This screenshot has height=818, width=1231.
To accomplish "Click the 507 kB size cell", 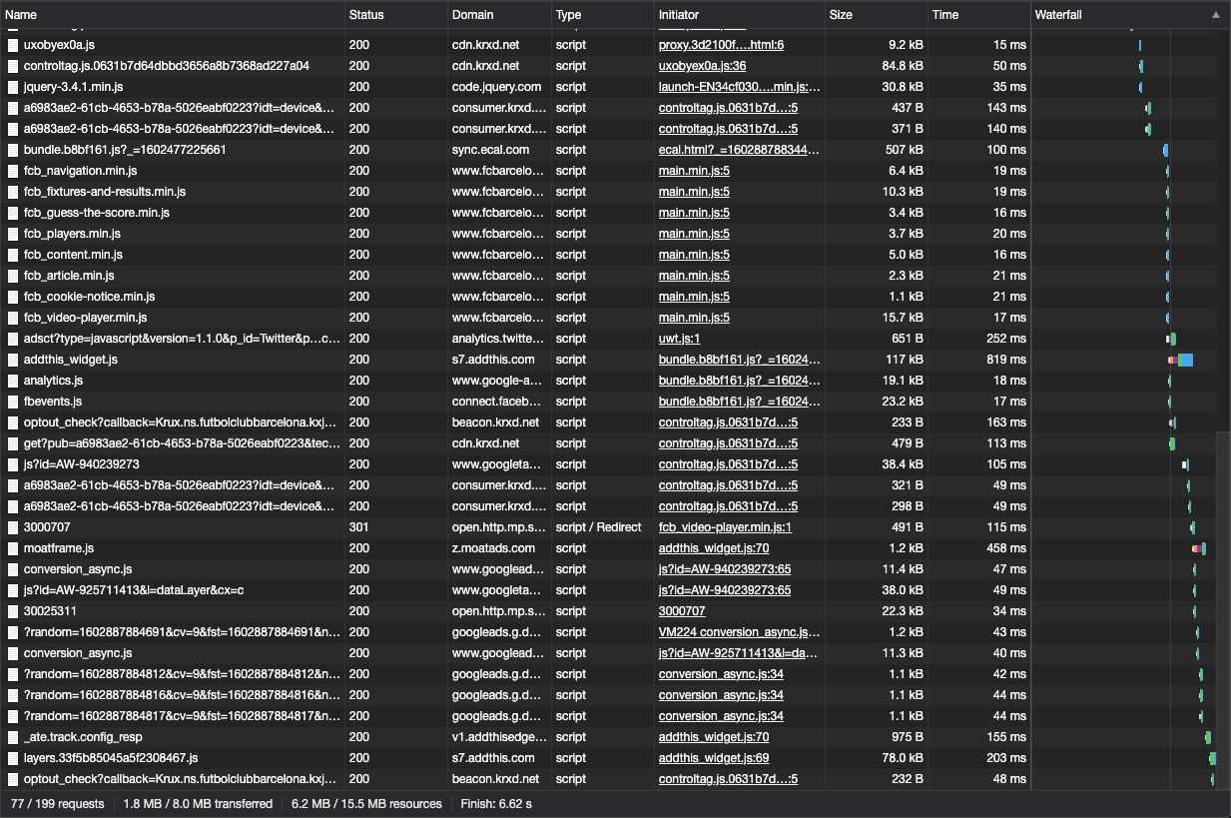I will 878,150.
